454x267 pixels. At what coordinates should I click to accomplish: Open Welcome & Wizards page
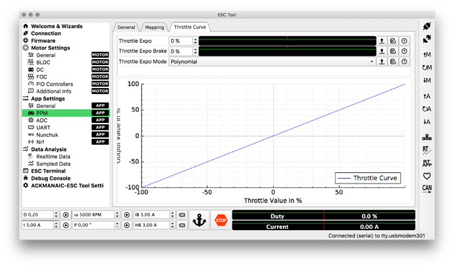(57, 26)
